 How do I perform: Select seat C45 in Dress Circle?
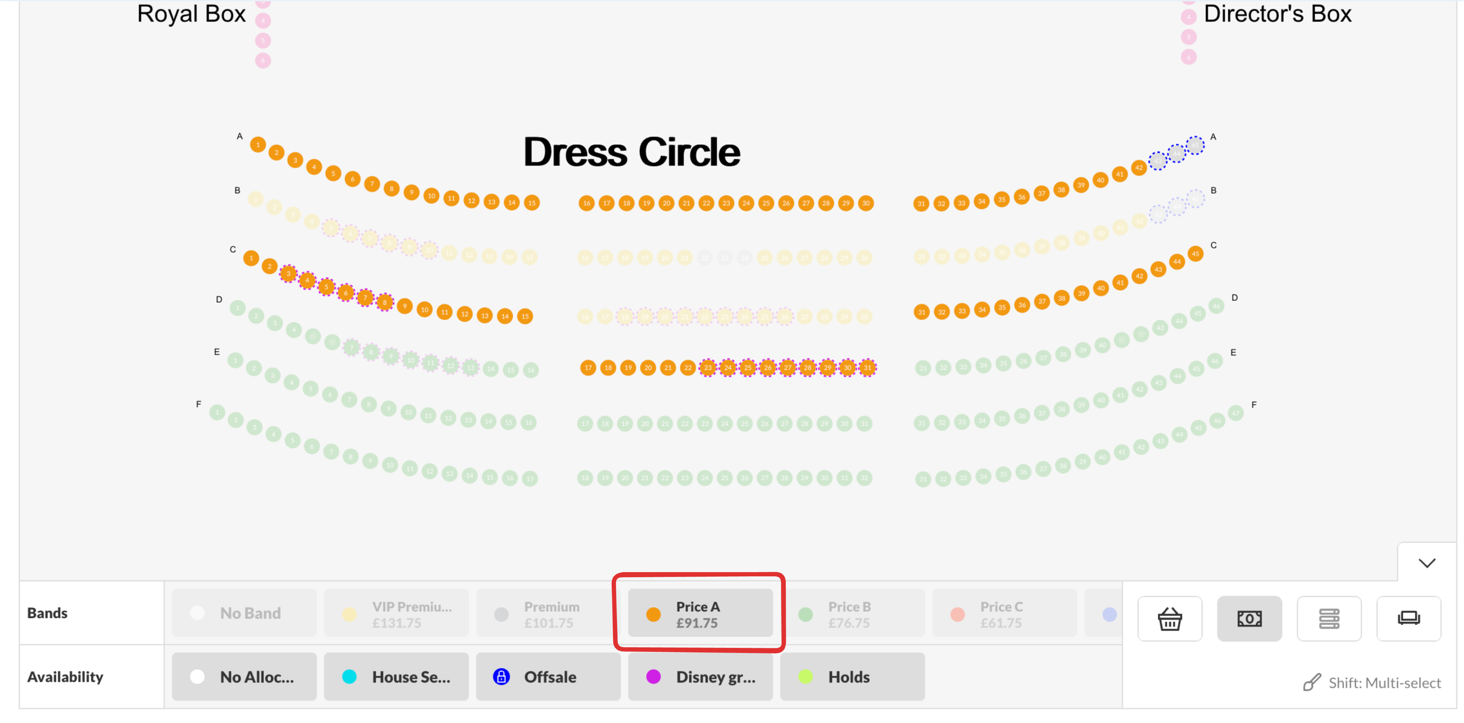(x=1195, y=254)
